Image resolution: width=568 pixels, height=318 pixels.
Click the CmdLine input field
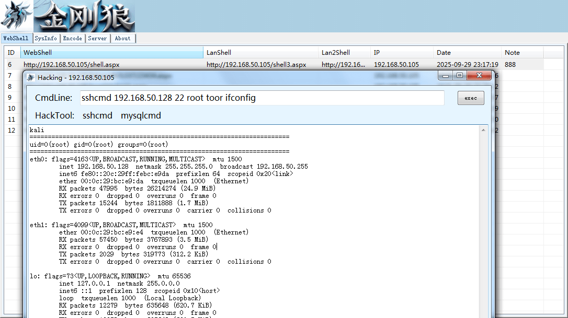tap(262, 98)
